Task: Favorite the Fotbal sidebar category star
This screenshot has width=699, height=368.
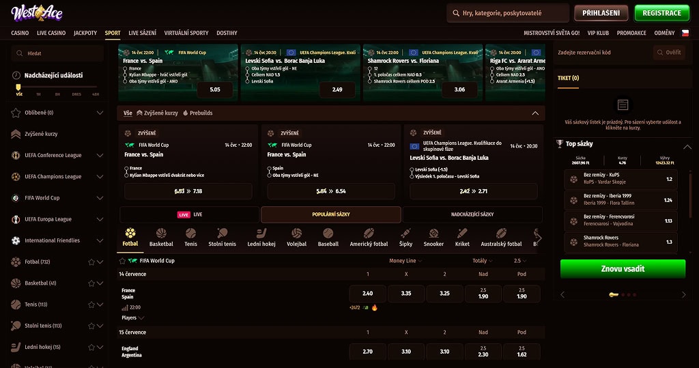Action: [x=91, y=262]
